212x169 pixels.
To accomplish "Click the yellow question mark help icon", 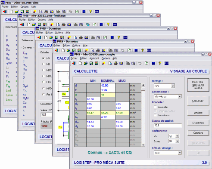I will click(160, 63).
